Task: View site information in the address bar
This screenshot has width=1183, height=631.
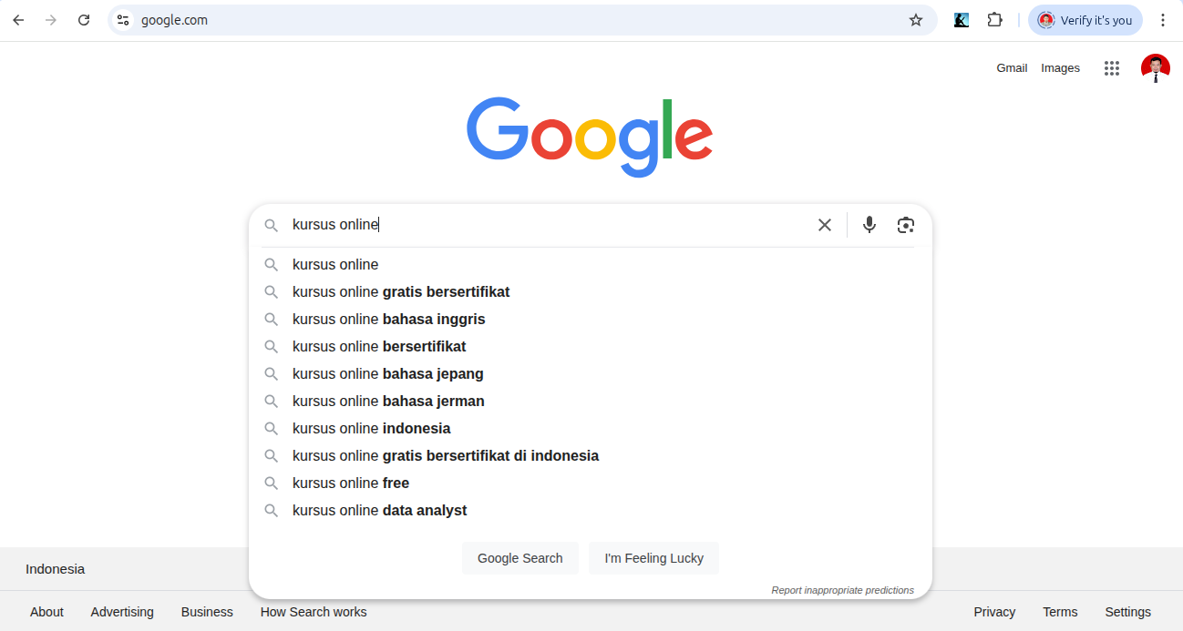Action: tap(124, 20)
